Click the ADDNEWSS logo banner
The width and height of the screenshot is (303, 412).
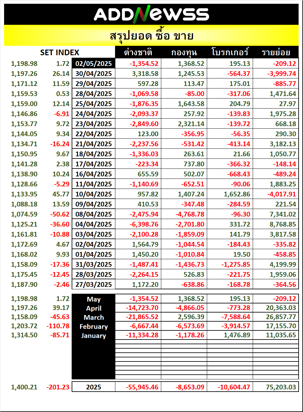point(151,14)
